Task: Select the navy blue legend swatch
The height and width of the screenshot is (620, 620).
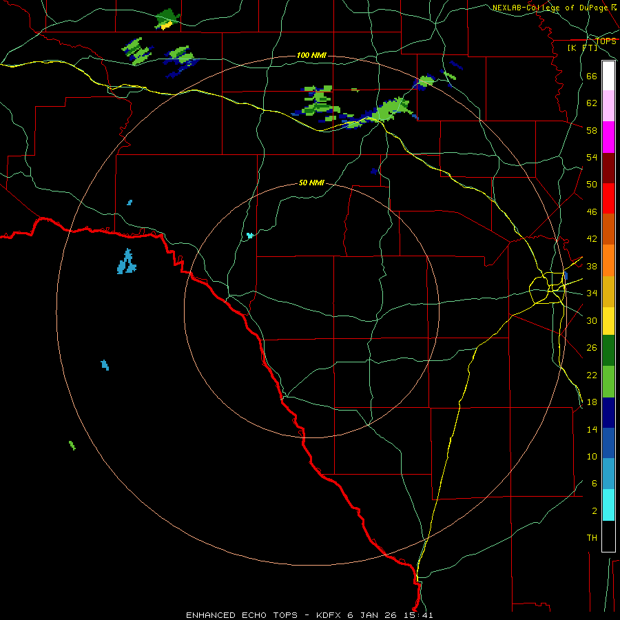Action: coord(608,413)
